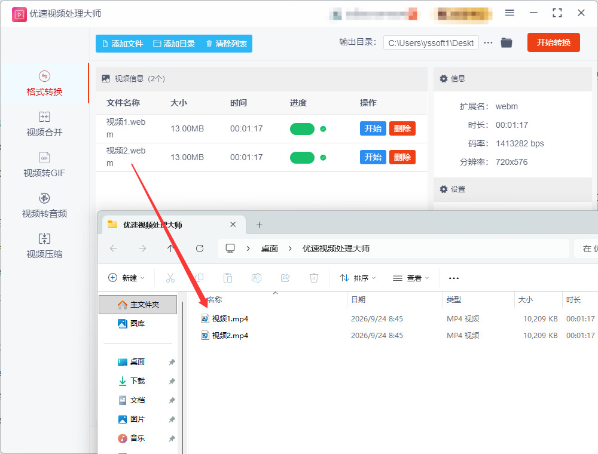
Task: Click the progress bar of 视频2.webm
Action: 302,157
